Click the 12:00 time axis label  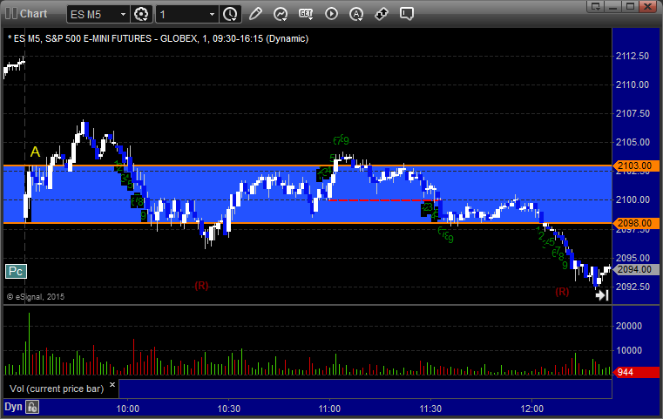(x=532, y=409)
